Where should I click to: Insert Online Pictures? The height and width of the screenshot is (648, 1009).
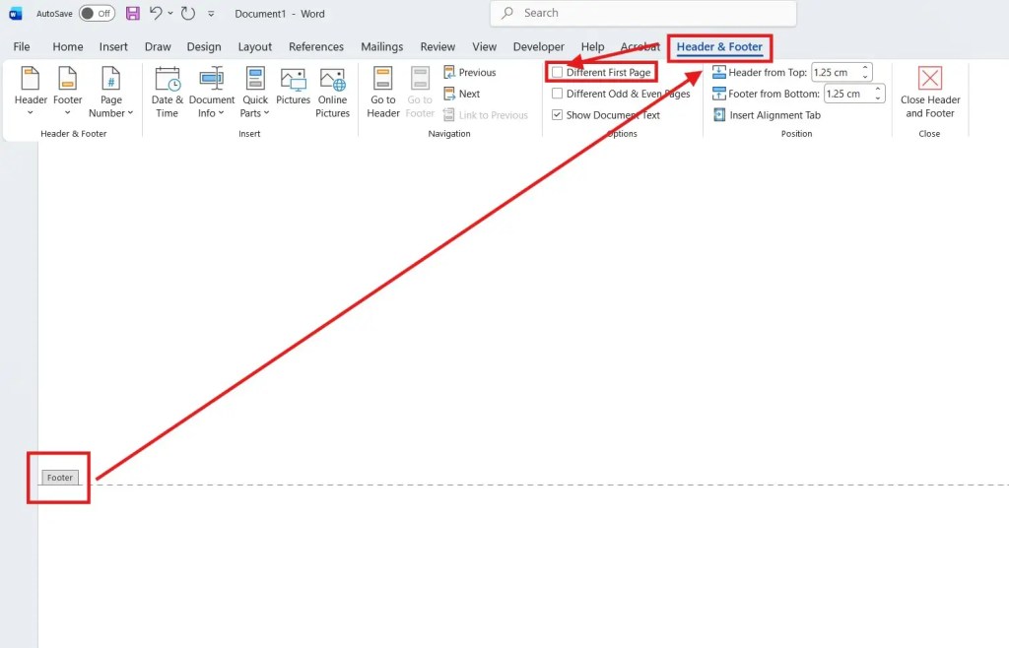click(332, 92)
